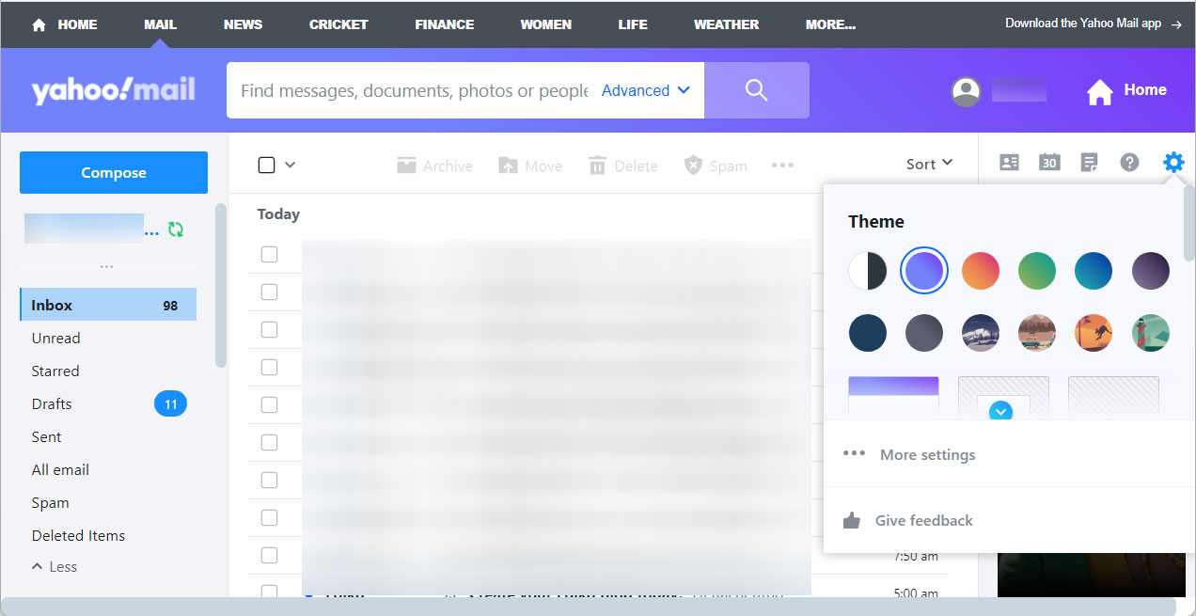Open the Contacts panel icon
Screen dimensions: 1196x616
1009,162
